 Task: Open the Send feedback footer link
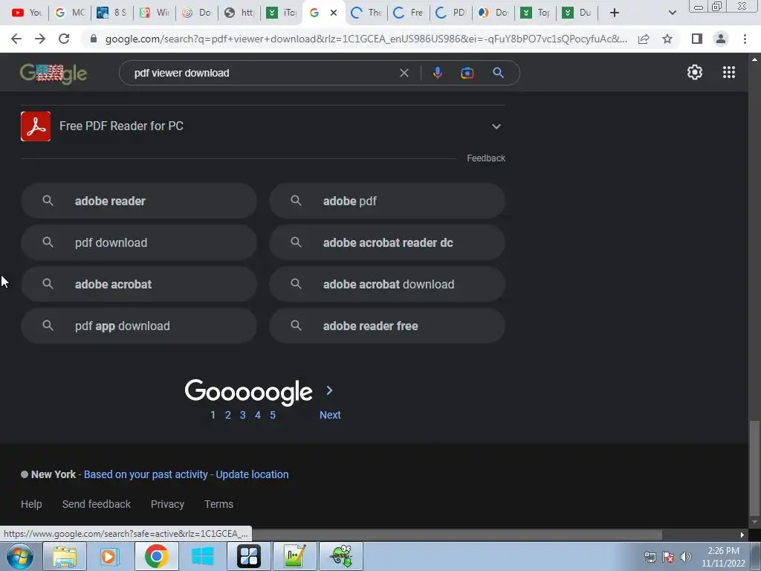[96, 504]
